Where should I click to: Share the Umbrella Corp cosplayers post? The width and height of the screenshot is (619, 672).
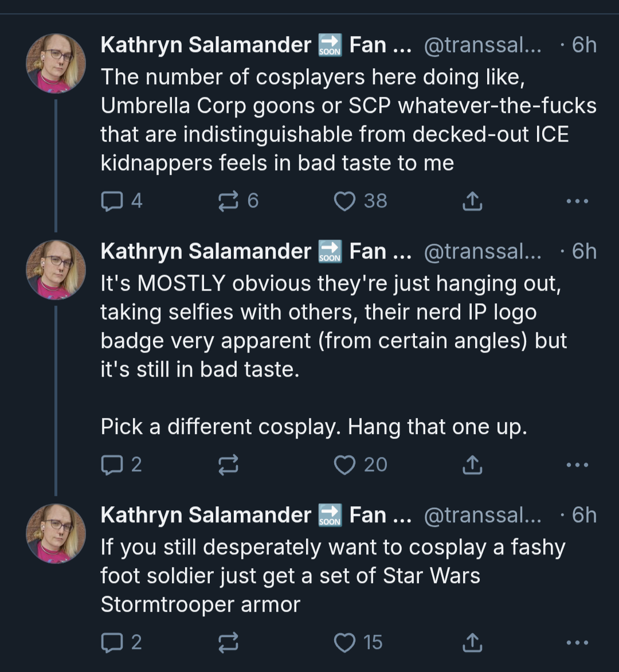(472, 201)
